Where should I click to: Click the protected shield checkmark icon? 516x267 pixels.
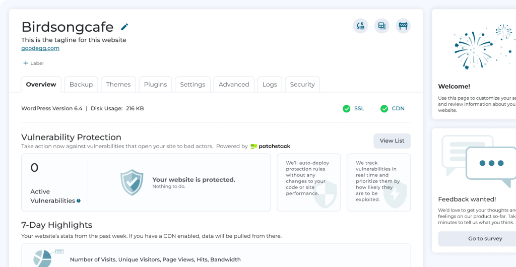132,182
